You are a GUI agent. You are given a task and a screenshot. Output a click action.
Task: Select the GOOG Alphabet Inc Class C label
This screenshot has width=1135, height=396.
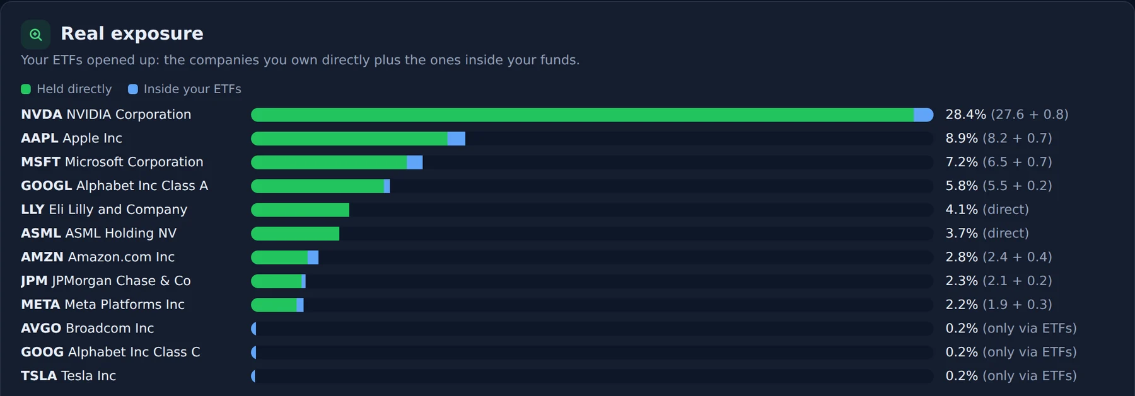110,352
